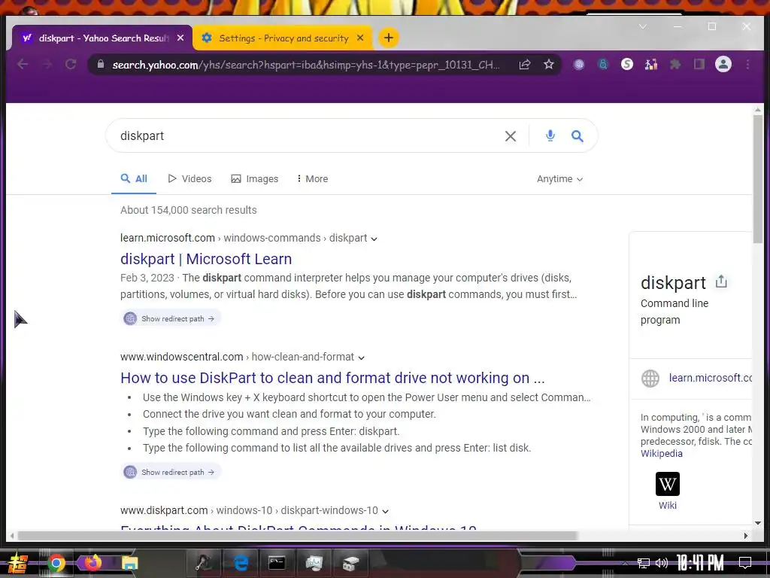
Task: Click the globe icon beside learn.microsoft.com
Action: pyautogui.click(x=650, y=379)
